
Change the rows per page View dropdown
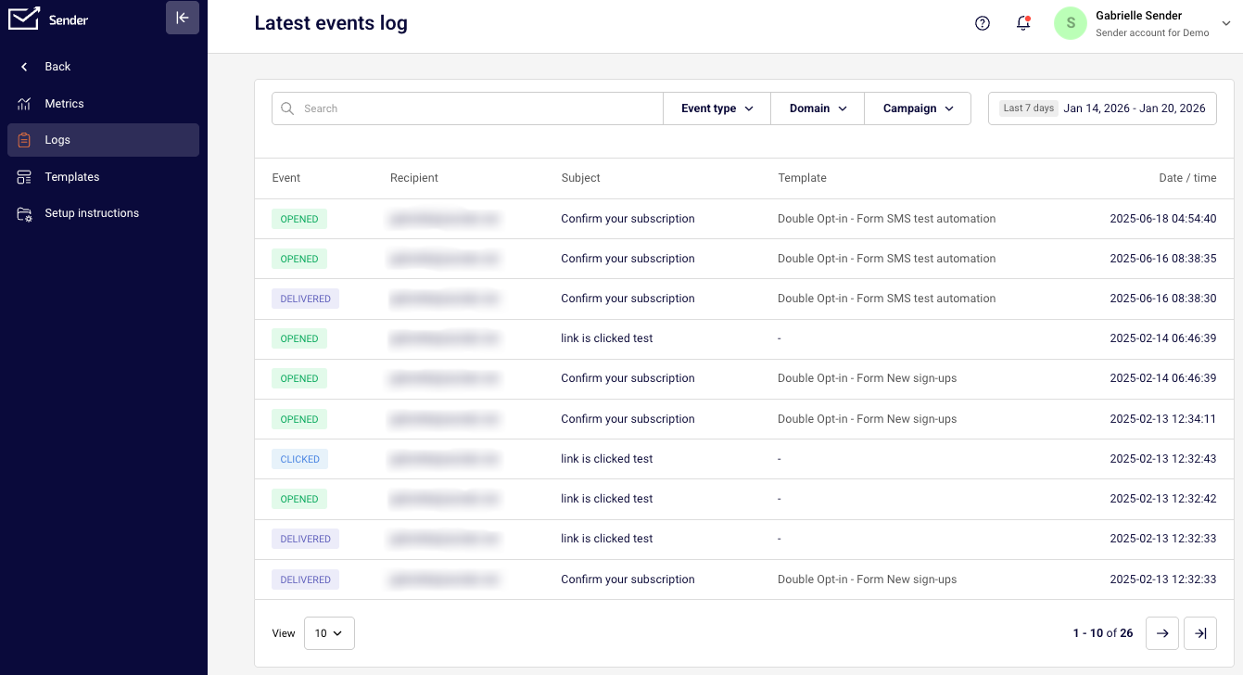(329, 633)
